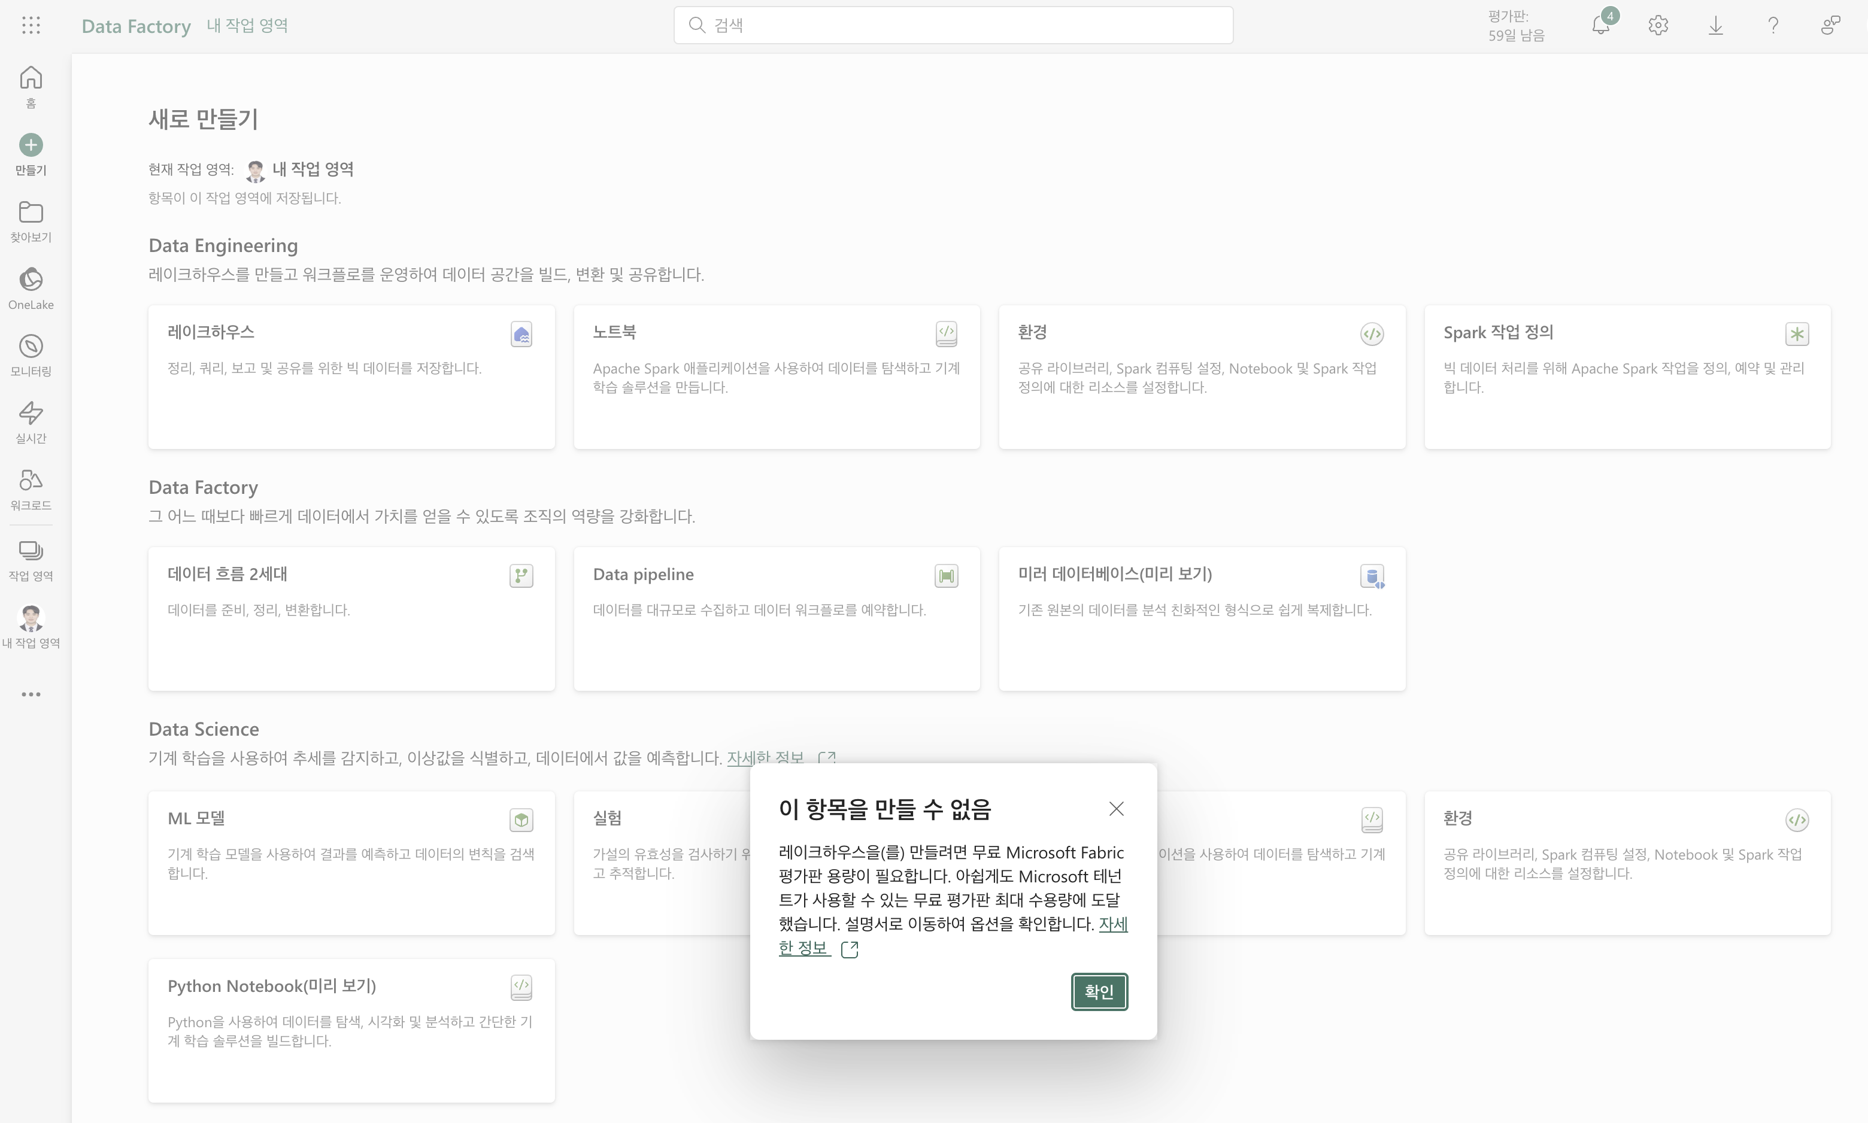Screen dimensions: 1868x1123
Task: Open notifications bell icon
Action: [1601, 26]
